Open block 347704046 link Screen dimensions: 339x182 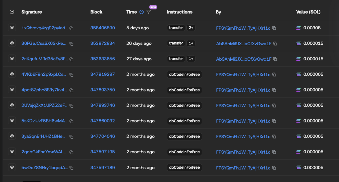(102, 136)
